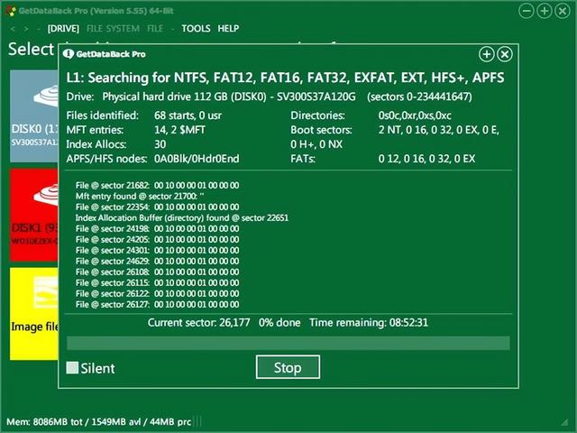Click the 'Current sector: 26,177' text

(x=198, y=323)
